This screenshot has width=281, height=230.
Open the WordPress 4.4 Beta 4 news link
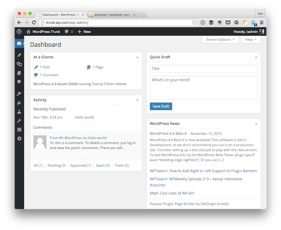click(168, 134)
